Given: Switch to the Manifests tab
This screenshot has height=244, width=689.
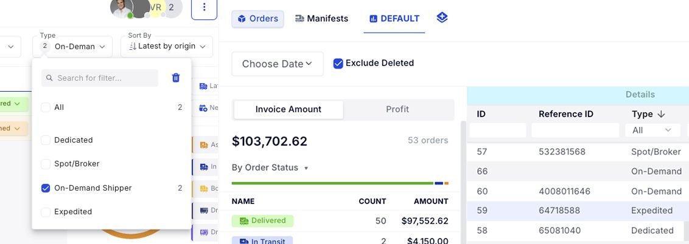Looking at the screenshot, I should pos(321,19).
